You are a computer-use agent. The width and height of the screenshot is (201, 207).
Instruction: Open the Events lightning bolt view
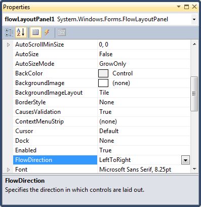[x=47, y=32]
